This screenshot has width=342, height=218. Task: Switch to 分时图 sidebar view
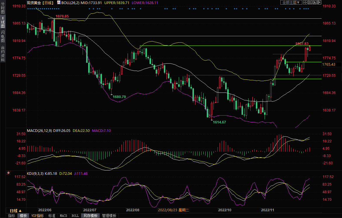pyautogui.click(x=3, y=10)
